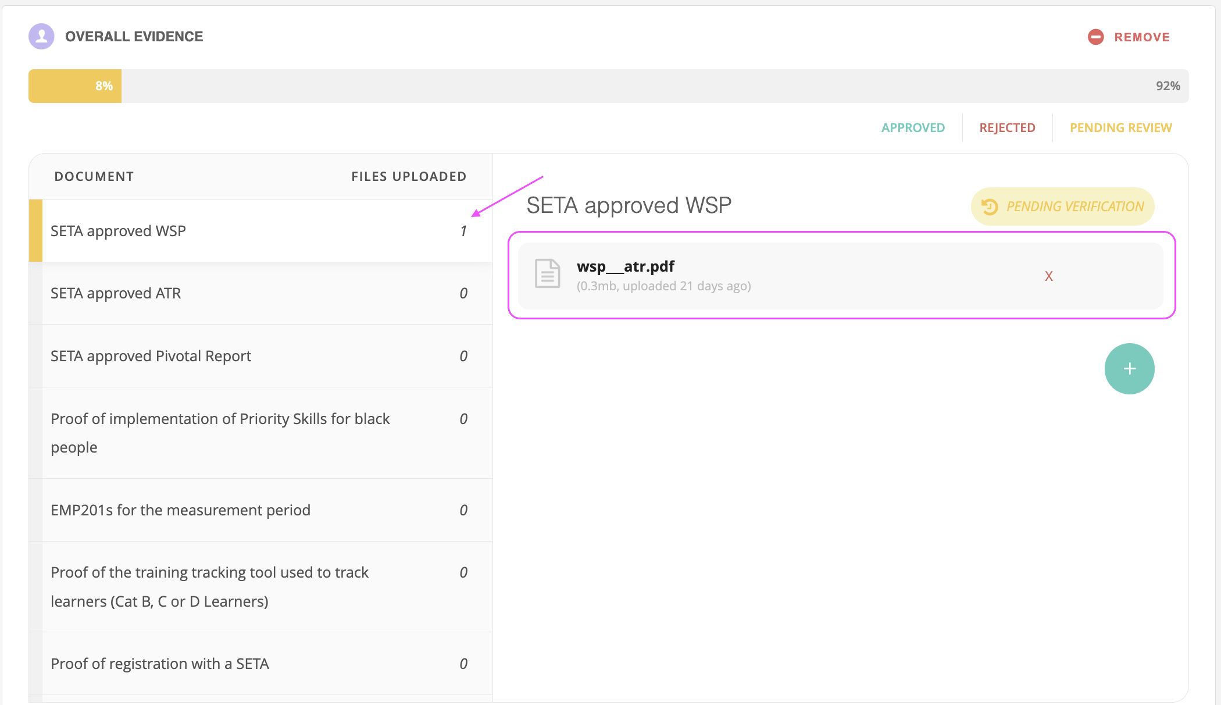Click the 8% segment of the progress bar
Screen dimensions: 1221x705
74,86
